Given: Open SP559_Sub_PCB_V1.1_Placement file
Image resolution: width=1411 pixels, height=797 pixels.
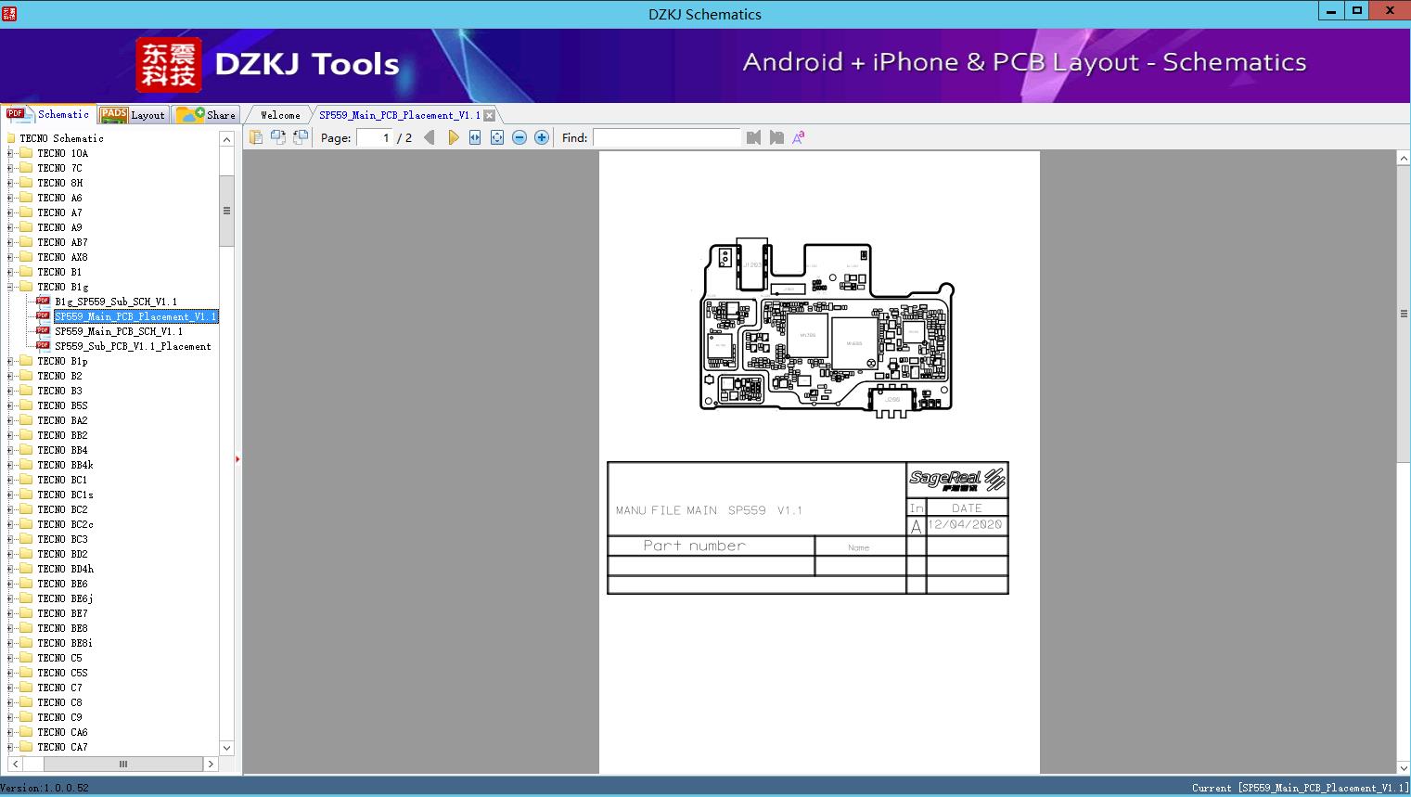Looking at the screenshot, I should (x=133, y=346).
